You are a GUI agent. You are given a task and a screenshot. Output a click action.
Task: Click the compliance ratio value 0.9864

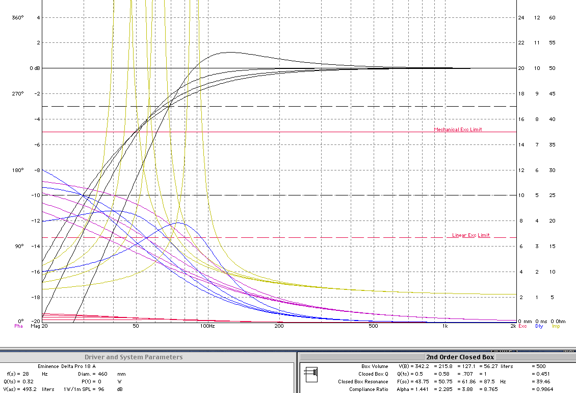point(545,389)
